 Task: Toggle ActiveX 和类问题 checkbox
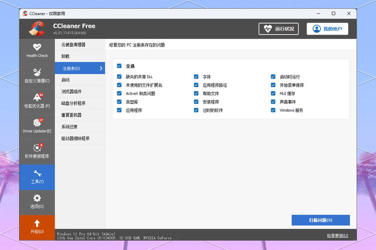coord(119,93)
